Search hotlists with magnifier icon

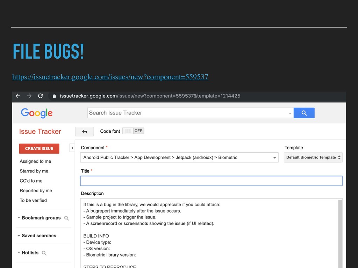pos(44,253)
